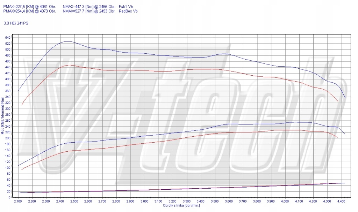Select the blue tuned power curve
Screen dimensions: 358x212
tap(210, 128)
